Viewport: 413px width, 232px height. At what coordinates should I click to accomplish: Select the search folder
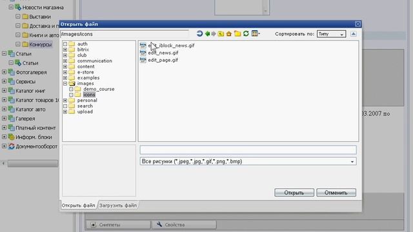pos(85,106)
